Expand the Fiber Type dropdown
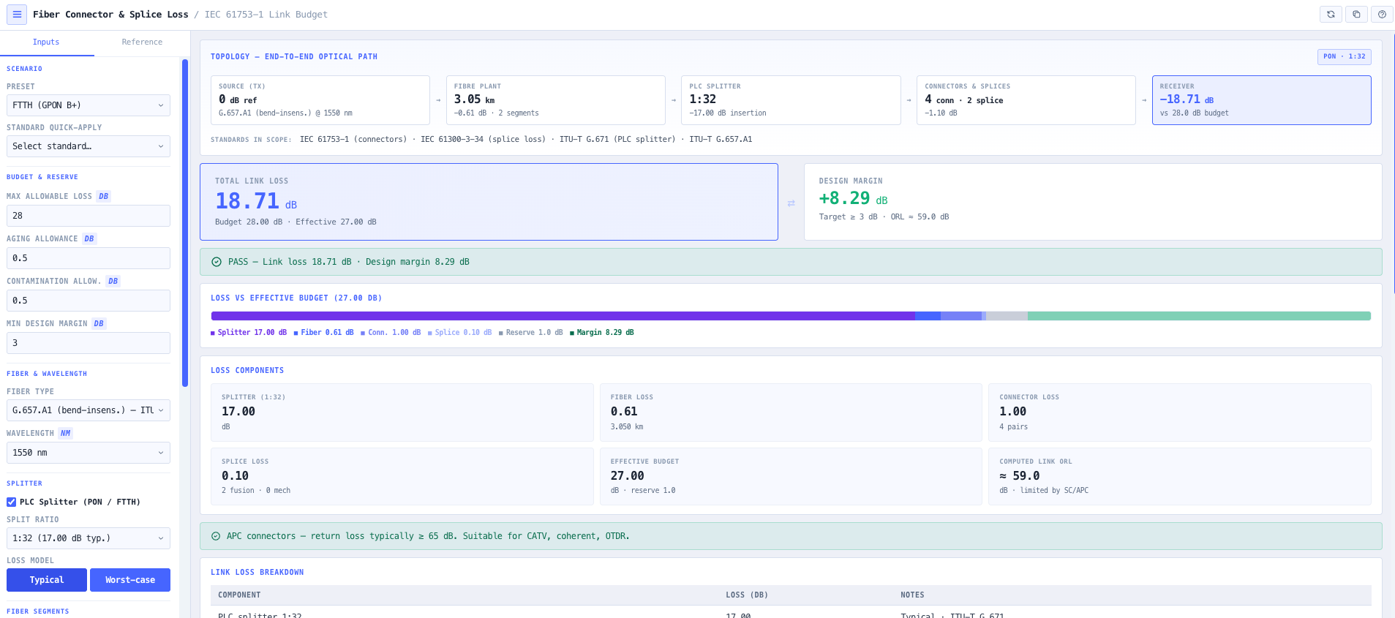This screenshot has width=1395, height=618. pos(89,410)
